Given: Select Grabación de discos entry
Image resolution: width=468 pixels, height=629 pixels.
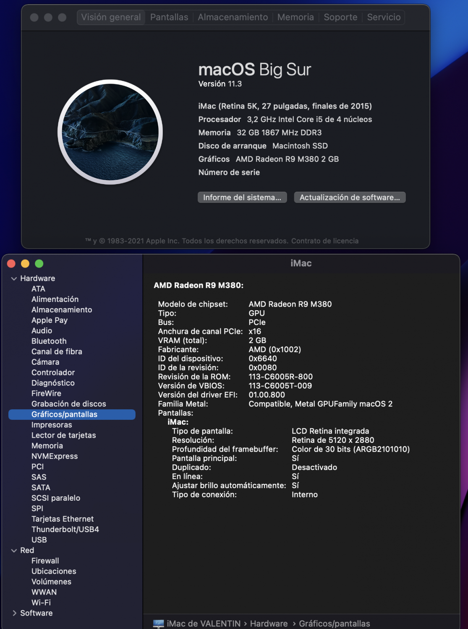Looking at the screenshot, I should [x=69, y=404].
